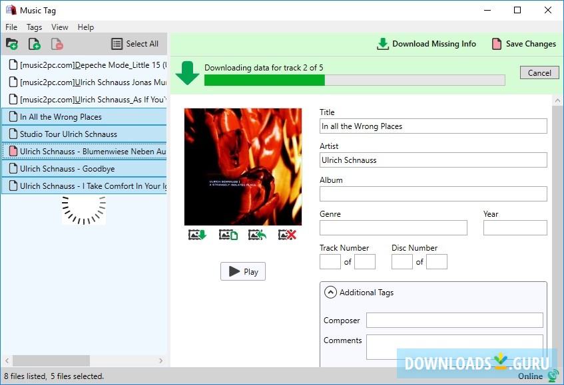This screenshot has height=385, width=564.
Task: Click the album cover artwork thumbnail
Action: click(x=243, y=167)
